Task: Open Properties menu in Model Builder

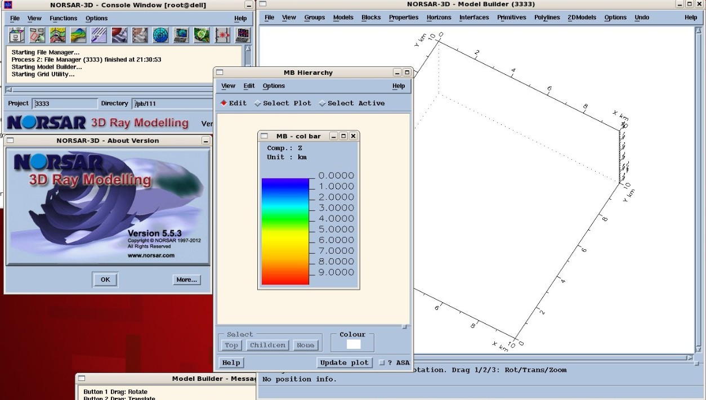Action: tap(404, 17)
